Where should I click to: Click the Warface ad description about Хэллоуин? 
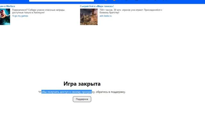click(x=38, y=11)
